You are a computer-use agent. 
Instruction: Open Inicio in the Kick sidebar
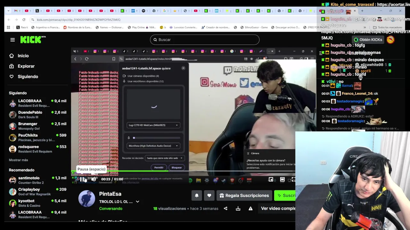click(x=19, y=56)
